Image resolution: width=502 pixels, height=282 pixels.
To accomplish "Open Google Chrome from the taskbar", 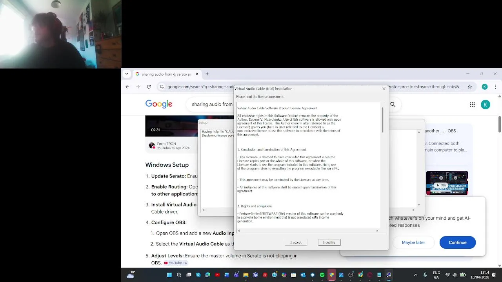I will coord(360,275).
